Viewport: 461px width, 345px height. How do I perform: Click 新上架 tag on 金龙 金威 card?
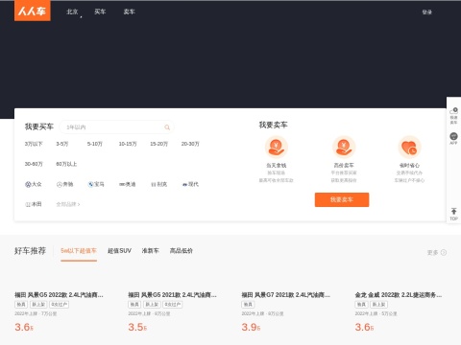pos(379,305)
